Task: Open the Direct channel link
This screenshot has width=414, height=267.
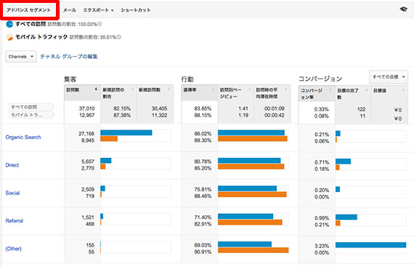Action: tap(12, 165)
